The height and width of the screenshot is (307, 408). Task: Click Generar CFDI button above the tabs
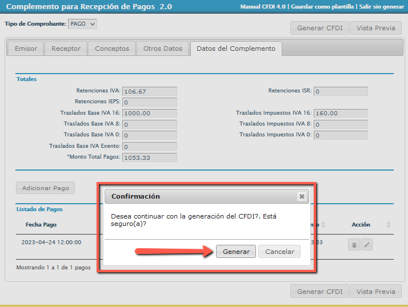pyautogui.click(x=319, y=28)
